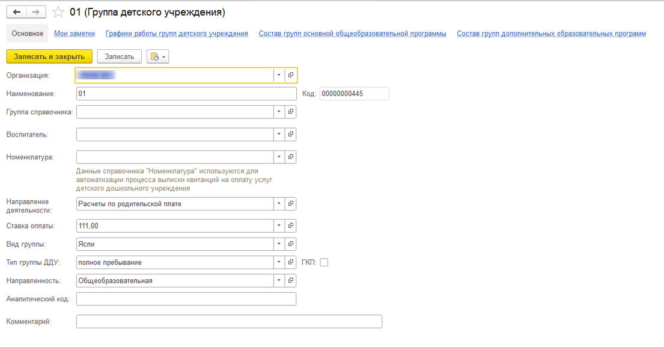
Task: Click the Записать и закрыть button
Action: pos(49,57)
